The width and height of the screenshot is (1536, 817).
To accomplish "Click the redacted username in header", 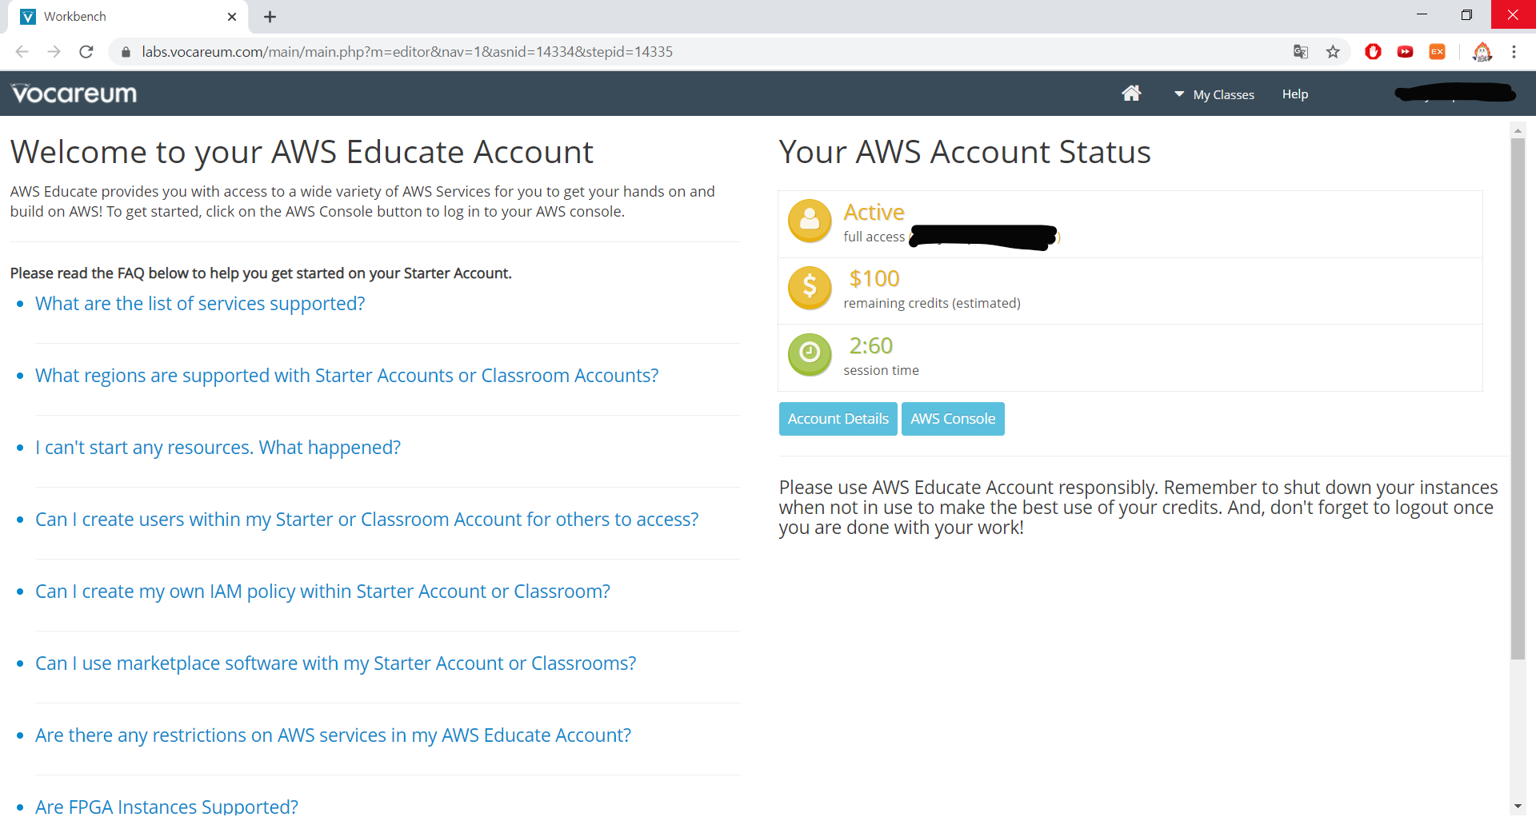I will pos(1455,94).
